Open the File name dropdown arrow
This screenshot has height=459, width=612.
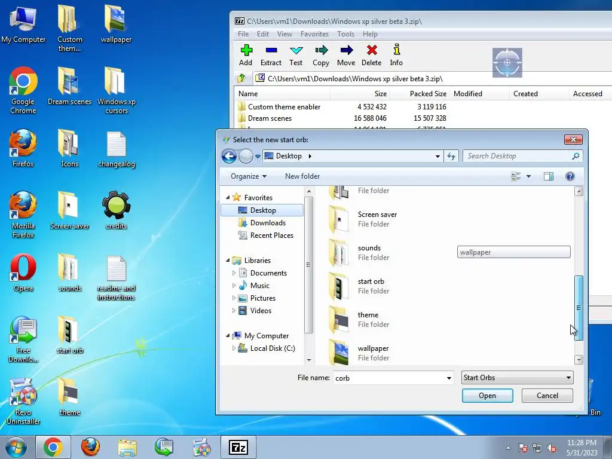pos(449,378)
